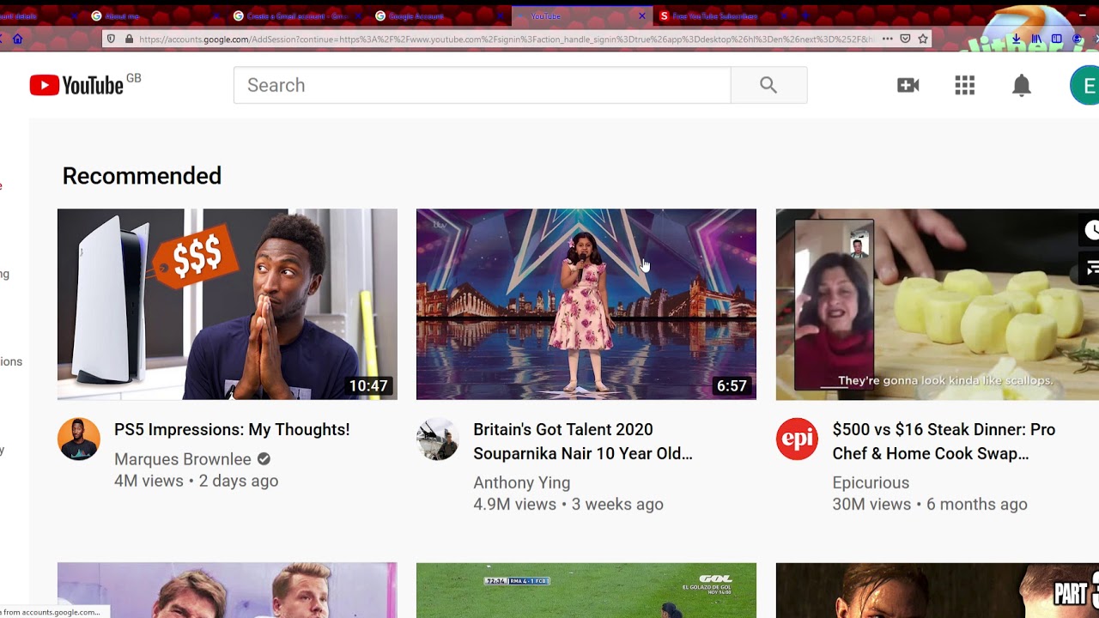Click the padlock site info icon

(129, 39)
